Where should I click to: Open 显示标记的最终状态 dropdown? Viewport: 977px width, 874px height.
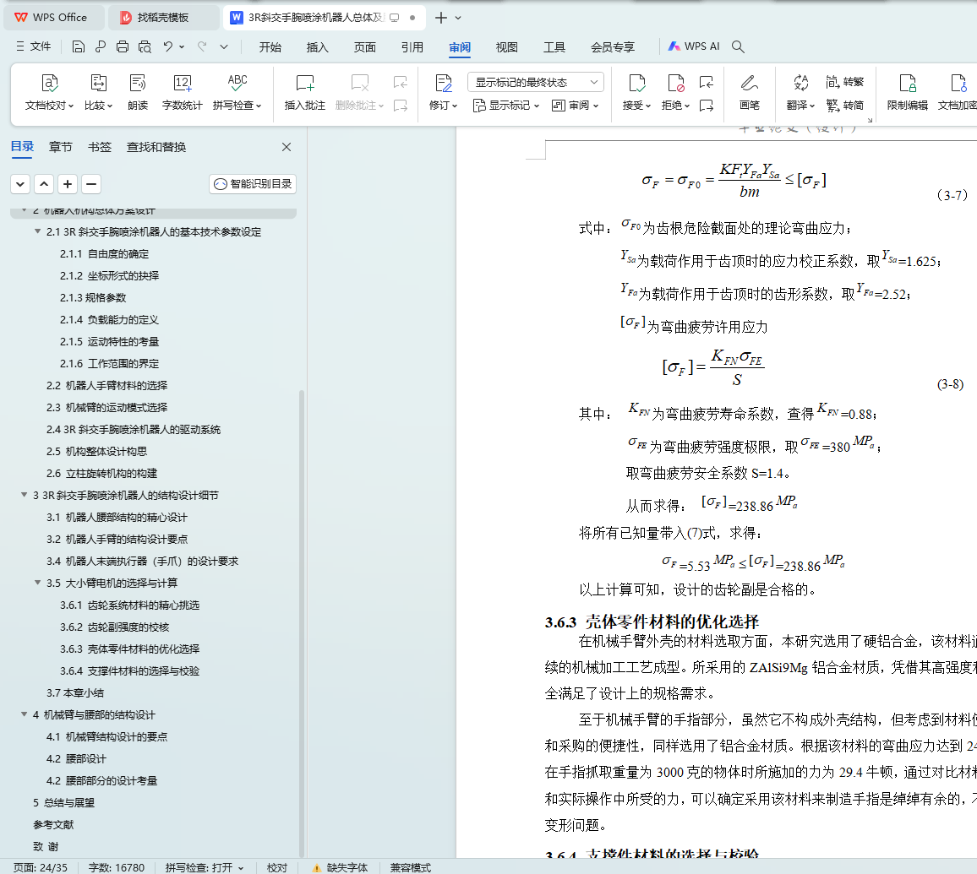(535, 82)
